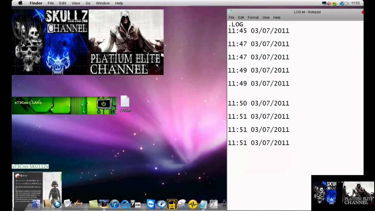This screenshot has width=375, height=211.
Task: Open the Help menu in the Finder menu bar
Action: coord(119,3)
